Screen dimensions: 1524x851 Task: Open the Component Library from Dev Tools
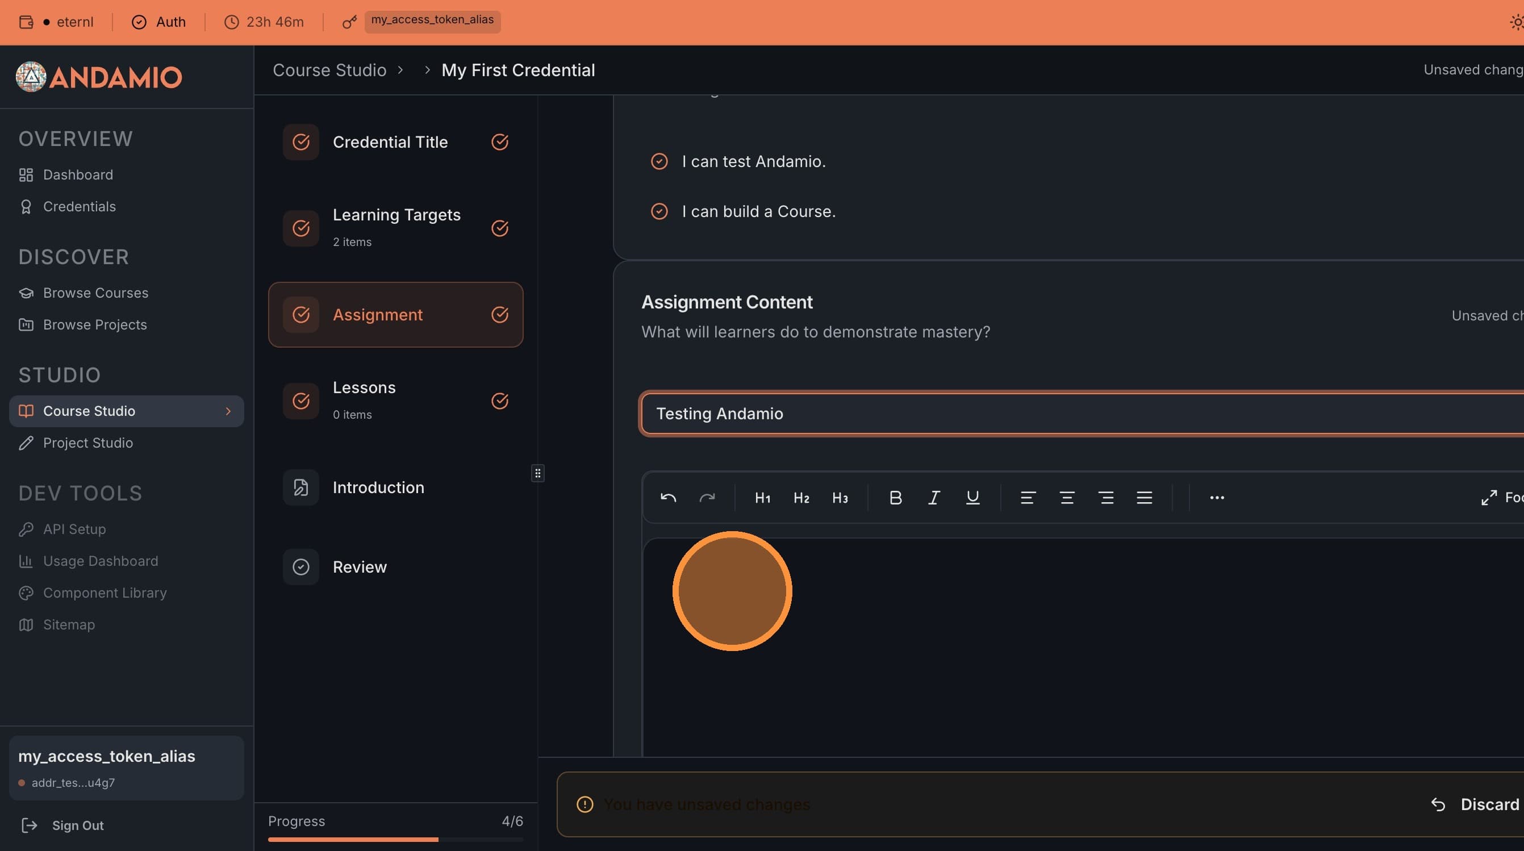click(105, 593)
